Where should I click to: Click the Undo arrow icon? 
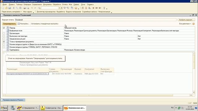(x=32, y=8)
